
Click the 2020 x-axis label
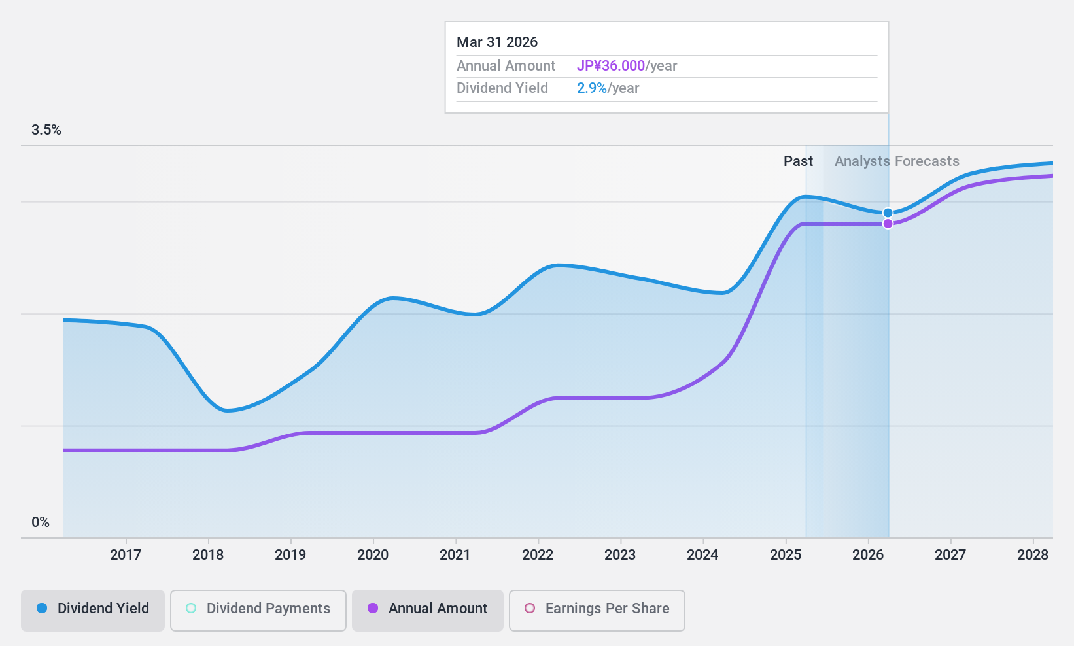(x=373, y=555)
